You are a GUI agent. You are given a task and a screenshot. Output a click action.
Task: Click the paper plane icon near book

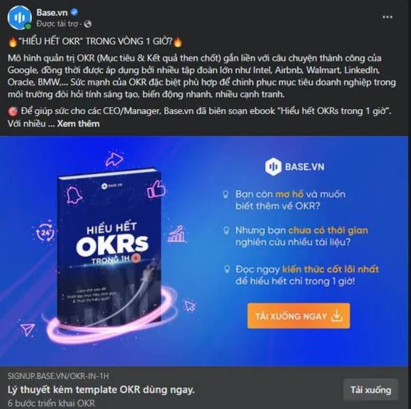coord(28,329)
